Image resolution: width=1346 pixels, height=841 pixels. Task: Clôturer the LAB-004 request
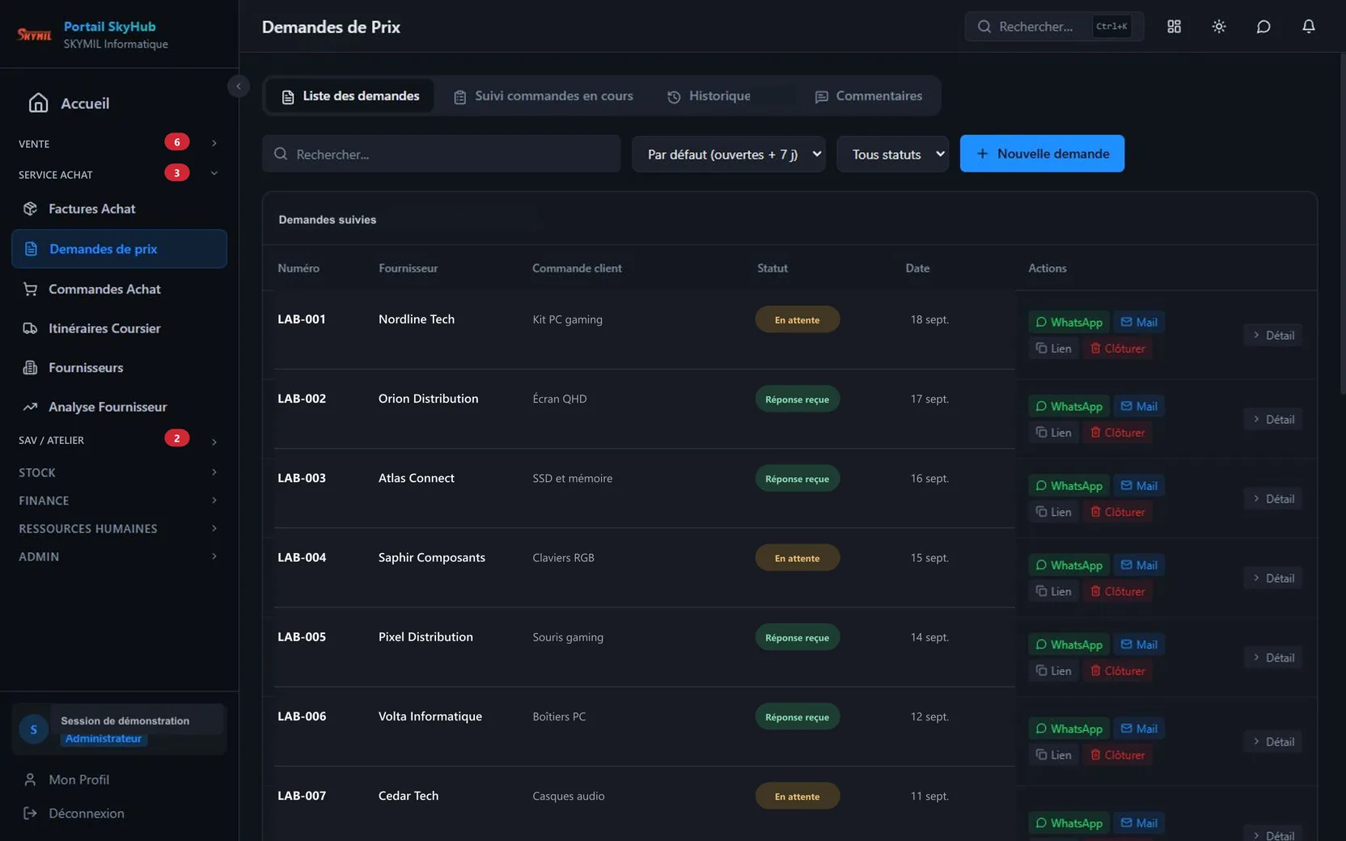[1117, 591]
